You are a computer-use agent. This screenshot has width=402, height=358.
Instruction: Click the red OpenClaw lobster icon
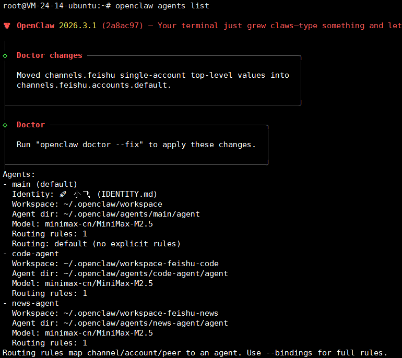7,26
